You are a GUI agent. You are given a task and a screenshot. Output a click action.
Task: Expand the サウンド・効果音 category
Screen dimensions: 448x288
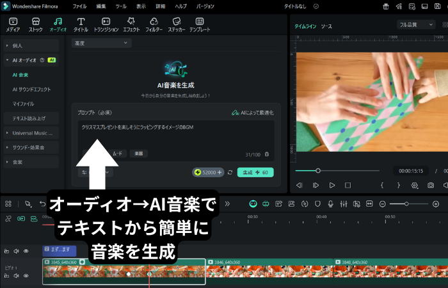[31, 148]
